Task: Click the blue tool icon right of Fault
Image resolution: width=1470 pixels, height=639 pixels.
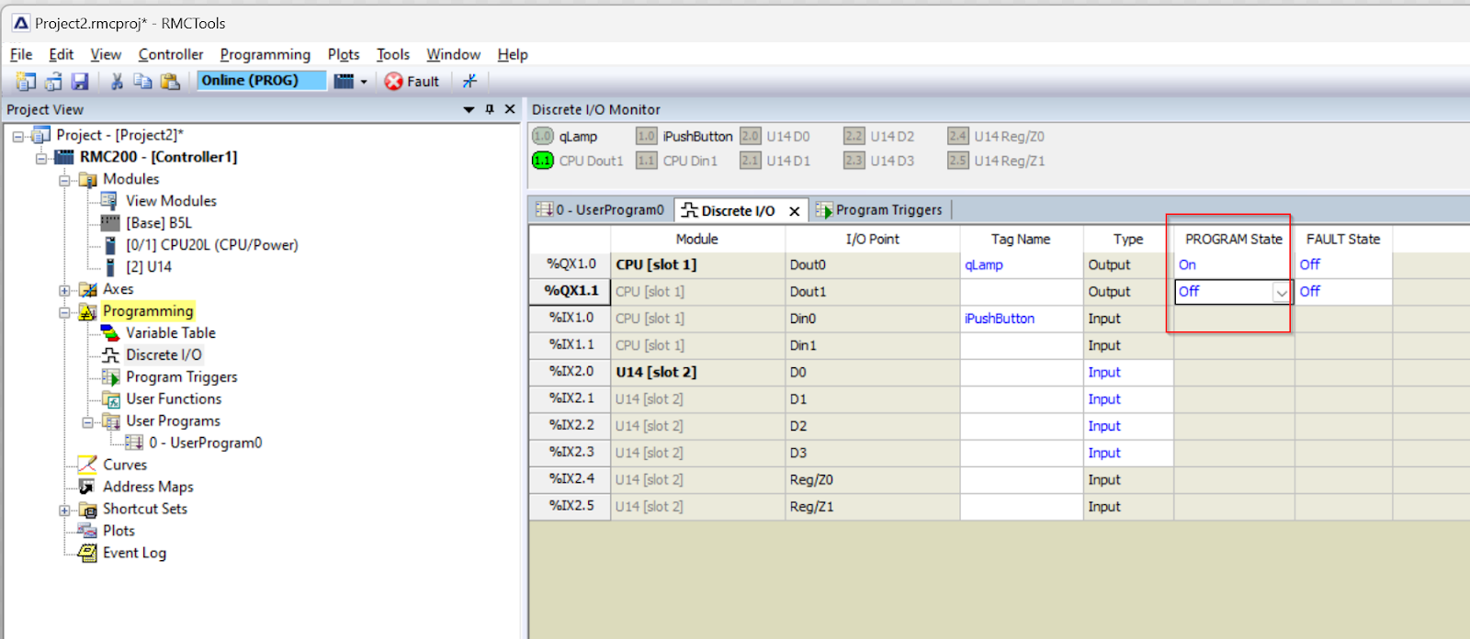Action: tap(469, 81)
